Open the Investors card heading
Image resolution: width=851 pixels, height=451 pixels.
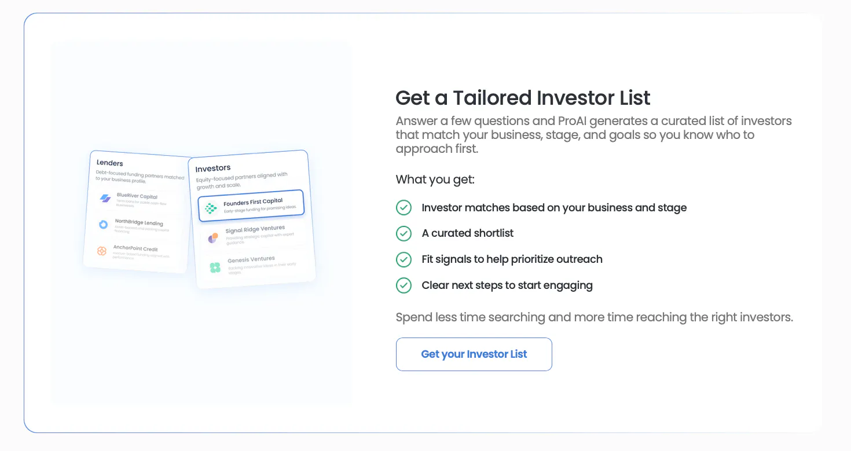(x=213, y=168)
